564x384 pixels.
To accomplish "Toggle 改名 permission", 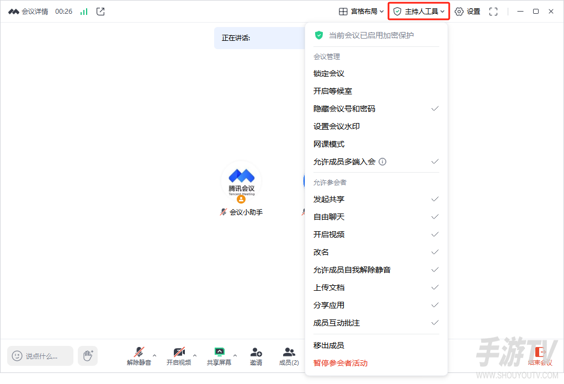I will point(376,252).
